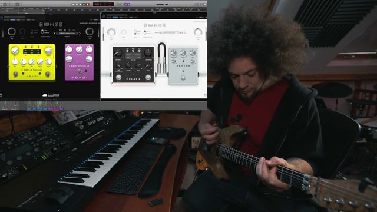Viewport: 377px width, 212px height.
Task: Click the middle mini button atop Delay pedal
Action: coord(133,51)
